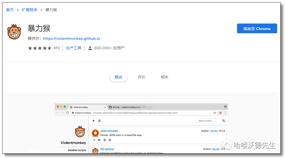285x158 pixels.
Task: Open the 首页 breadcrumb link
Action: click(10, 10)
